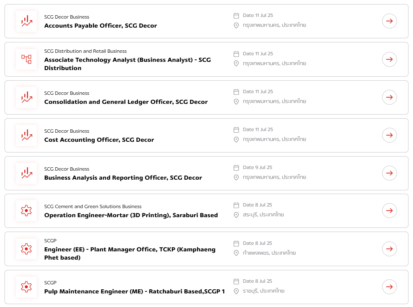413x307 pixels.
Task: Click finance chart icon beside Accounts Payable Officer
Action: [x=26, y=21]
